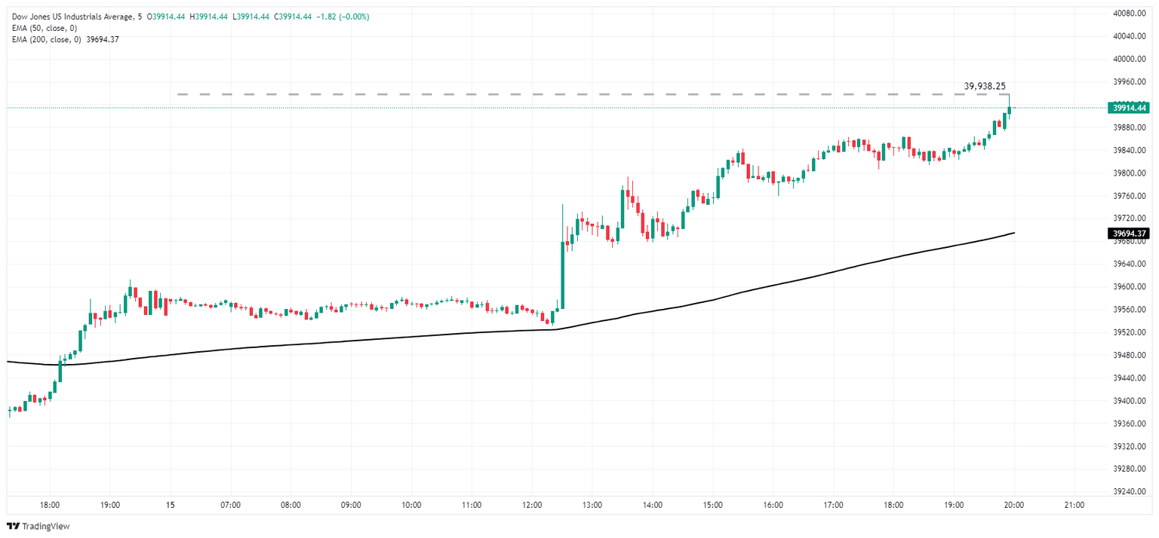Click the TradingView text wordmark
Viewport: 1159px width, 538px height.
point(46,526)
